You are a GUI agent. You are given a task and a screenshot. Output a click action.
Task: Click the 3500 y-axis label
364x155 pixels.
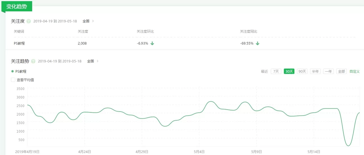point(20,89)
